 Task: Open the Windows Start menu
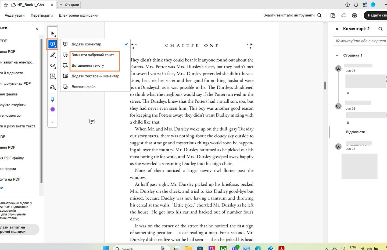(x=106, y=248)
